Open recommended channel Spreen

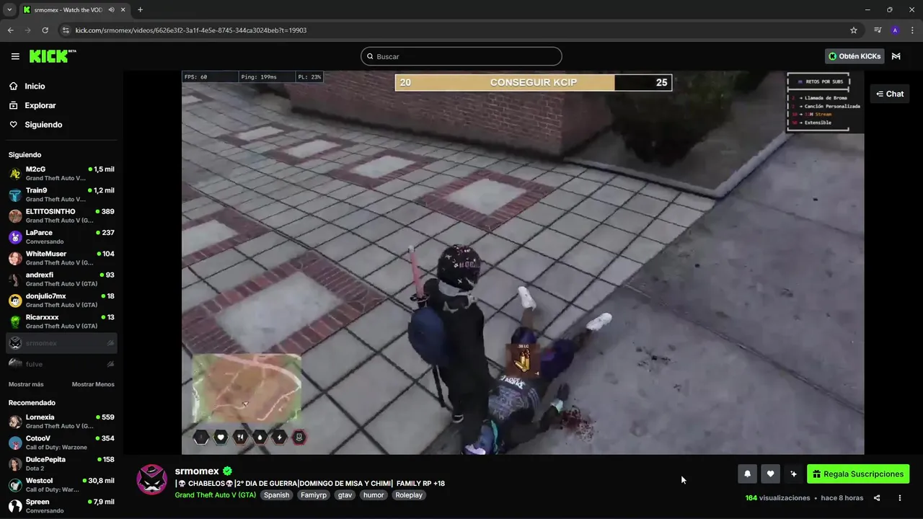pyautogui.click(x=61, y=505)
